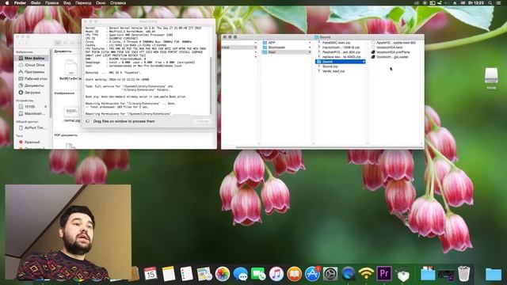This screenshot has height=285, width=507.
Task: Open iTunes in the Dock
Action: [x=276, y=274]
